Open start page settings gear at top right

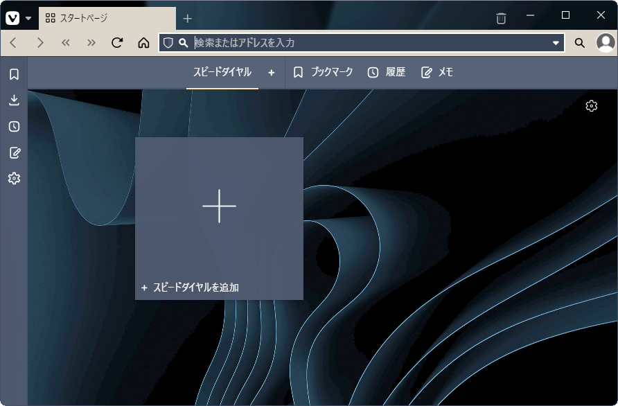tap(591, 105)
